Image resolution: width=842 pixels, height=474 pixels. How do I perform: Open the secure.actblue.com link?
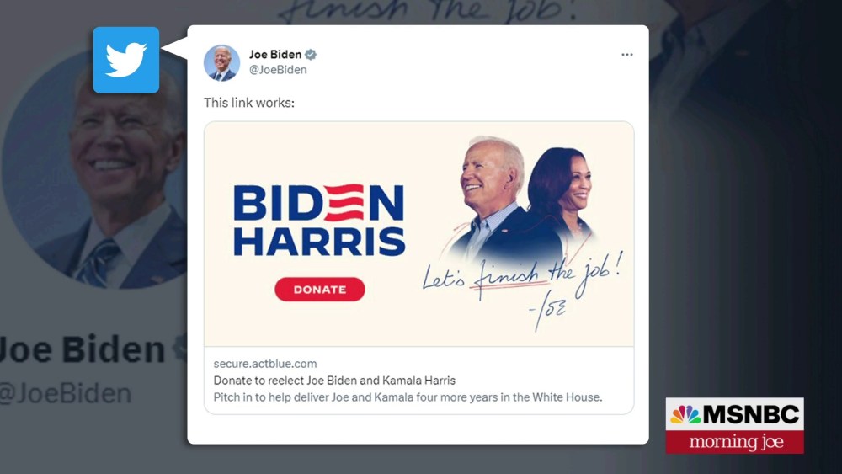[265, 364]
